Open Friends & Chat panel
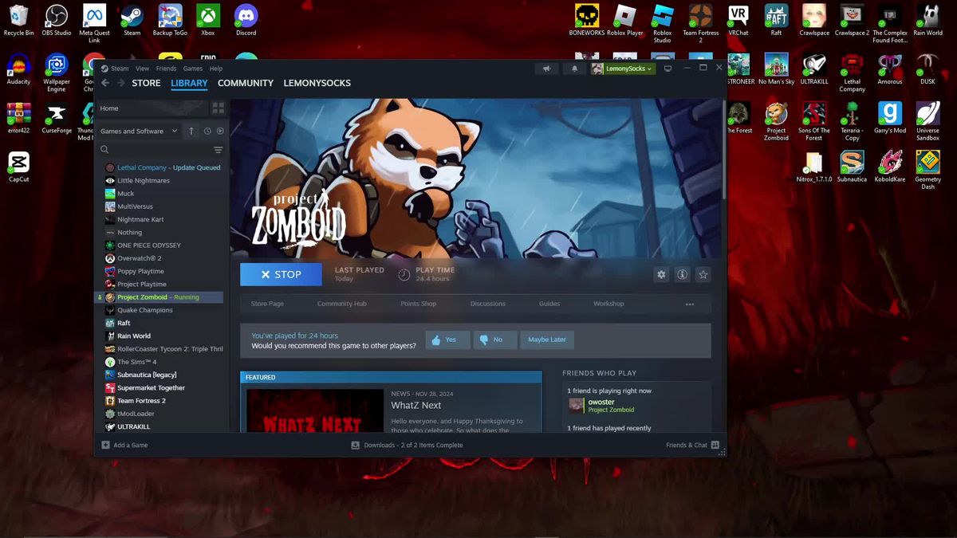Viewport: 957px width, 538px height. coord(692,445)
